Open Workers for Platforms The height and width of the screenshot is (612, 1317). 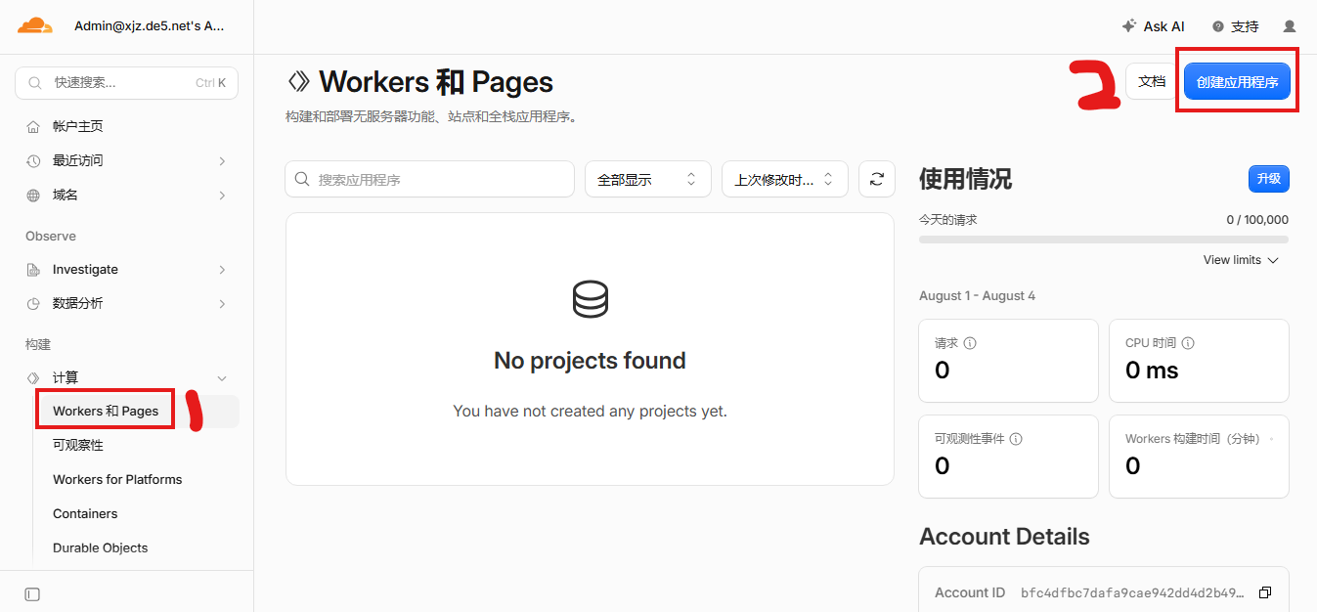[x=117, y=479]
